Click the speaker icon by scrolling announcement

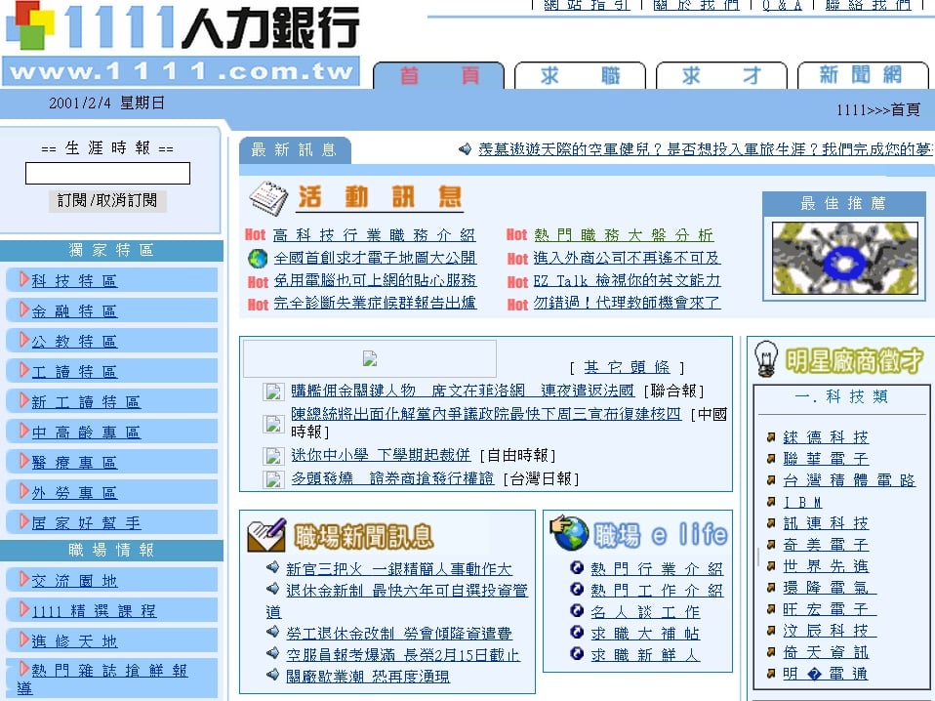click(x=466, y=149)
